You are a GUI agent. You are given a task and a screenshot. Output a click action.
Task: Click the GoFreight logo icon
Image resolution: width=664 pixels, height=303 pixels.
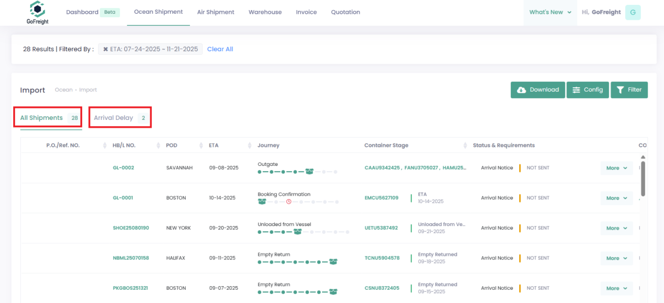tap(38, 9)
